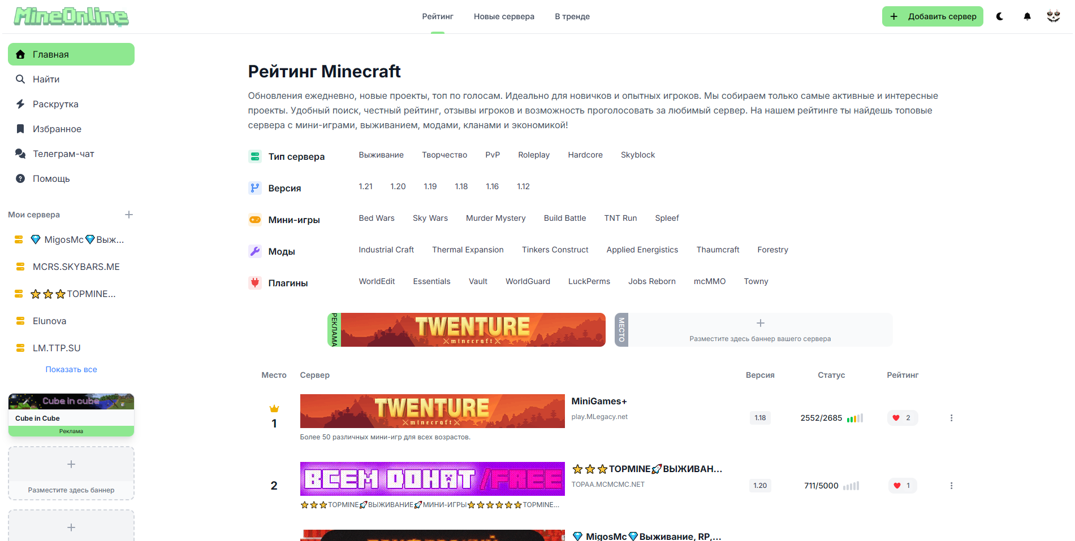Open search via the Найти magnifier icon
Viewport: 1075px width, 541px height.
point(20,79)
